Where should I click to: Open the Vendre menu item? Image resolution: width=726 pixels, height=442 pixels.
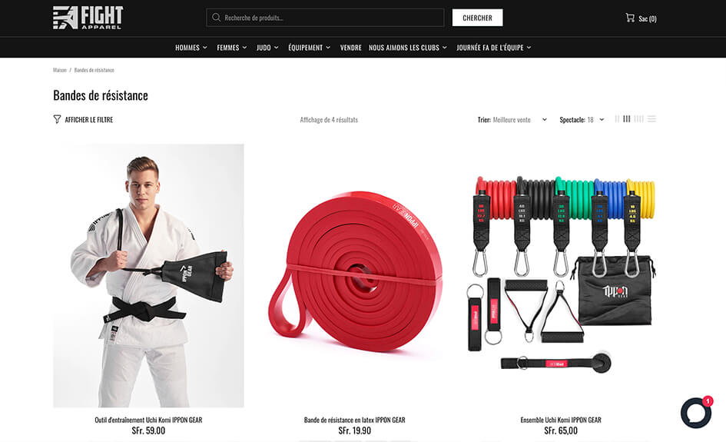[x=350, y=47]
